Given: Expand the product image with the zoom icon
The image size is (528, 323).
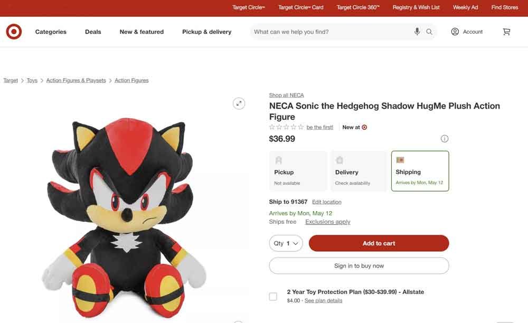Looking at the screenshot, I should 239,103.
